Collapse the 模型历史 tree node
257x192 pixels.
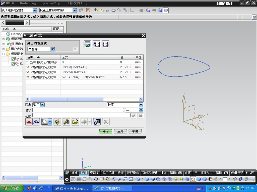4,54
